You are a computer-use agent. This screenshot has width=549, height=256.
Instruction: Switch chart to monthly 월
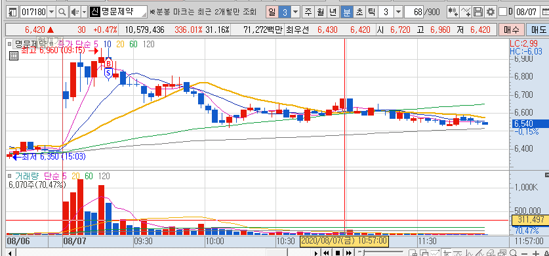(x=320, y=12)
